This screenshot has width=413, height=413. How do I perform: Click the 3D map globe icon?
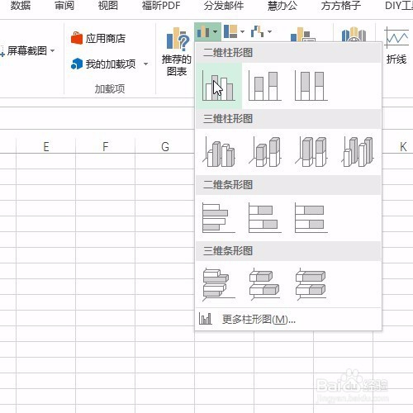[354, 34]
